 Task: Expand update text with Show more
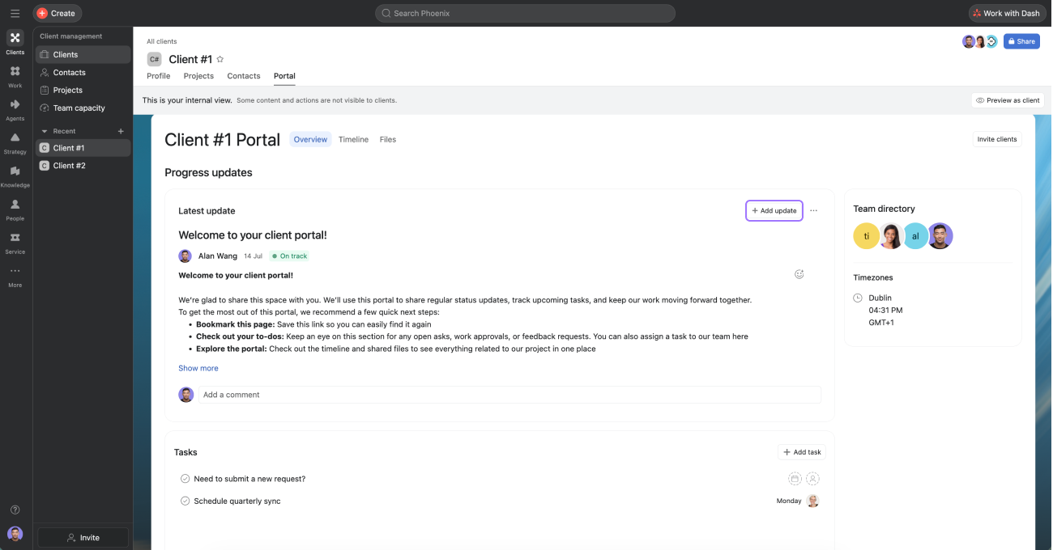point(198,368)
